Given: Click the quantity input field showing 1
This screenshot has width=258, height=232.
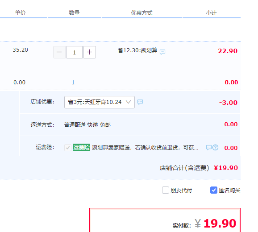Looking at the screenshot, I should 75,52.
